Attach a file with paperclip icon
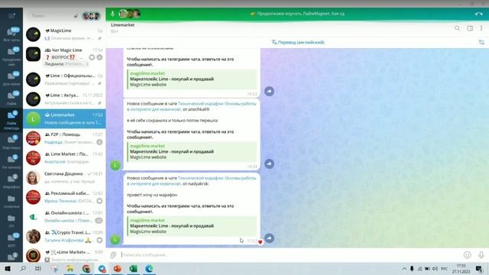Viewport: 489px width, 275px height. [x=113, y=255]
